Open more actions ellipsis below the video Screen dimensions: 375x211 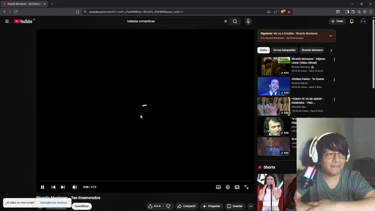coord(250,206)
